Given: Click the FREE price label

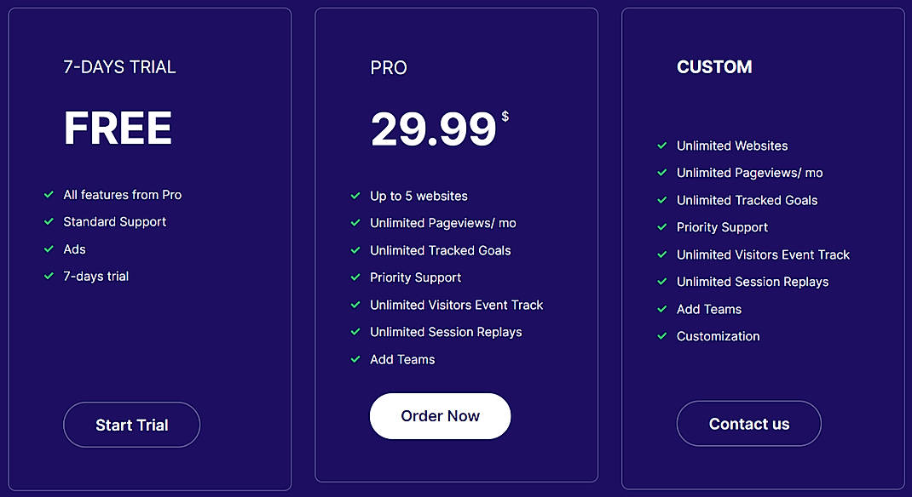Looking at the screenshot, I should pos(118,129).
